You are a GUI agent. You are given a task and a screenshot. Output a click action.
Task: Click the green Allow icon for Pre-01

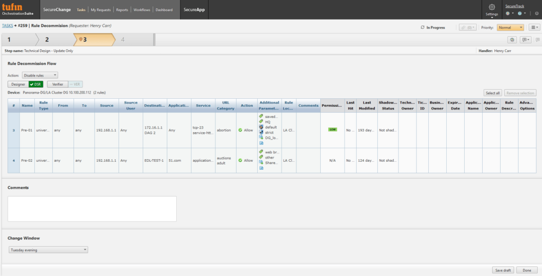240,130
